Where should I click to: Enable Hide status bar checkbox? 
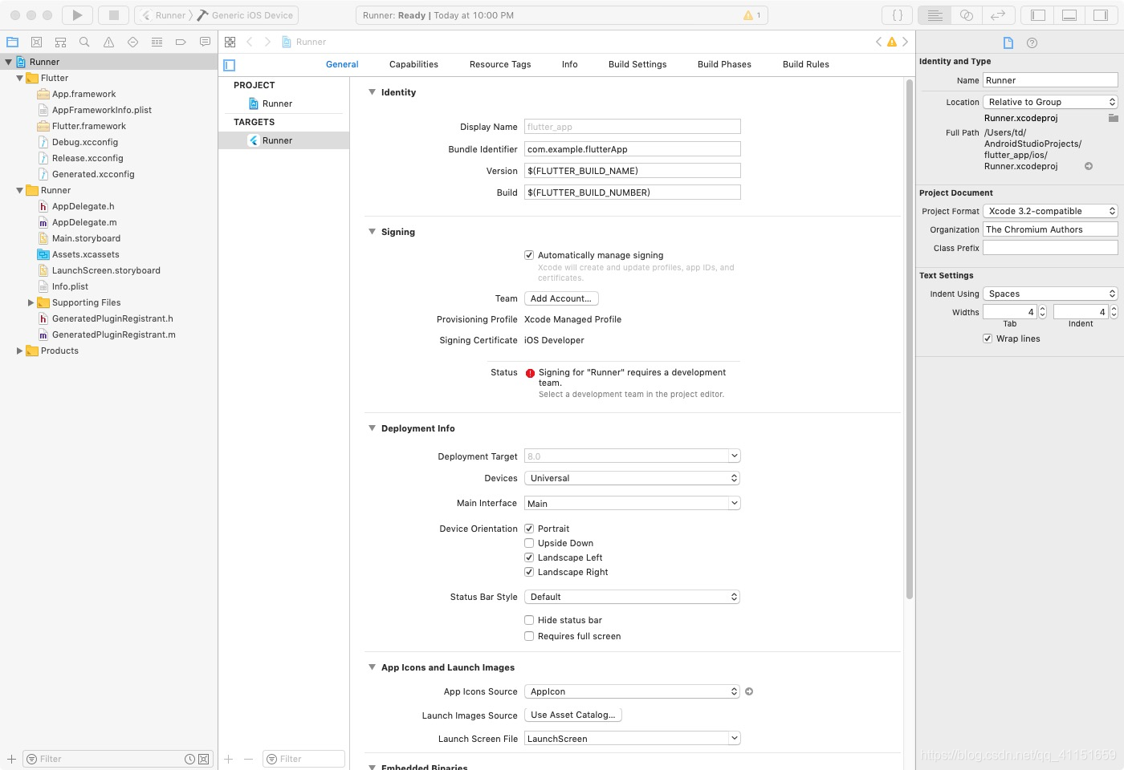click(x=529, y=620)
